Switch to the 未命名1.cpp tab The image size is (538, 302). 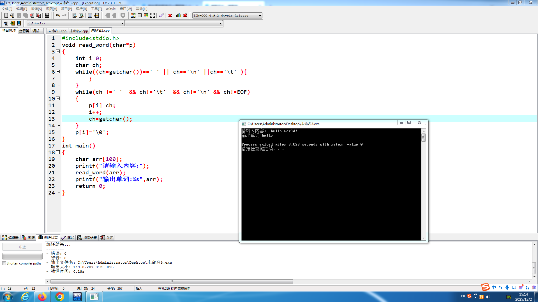(57, 31)
